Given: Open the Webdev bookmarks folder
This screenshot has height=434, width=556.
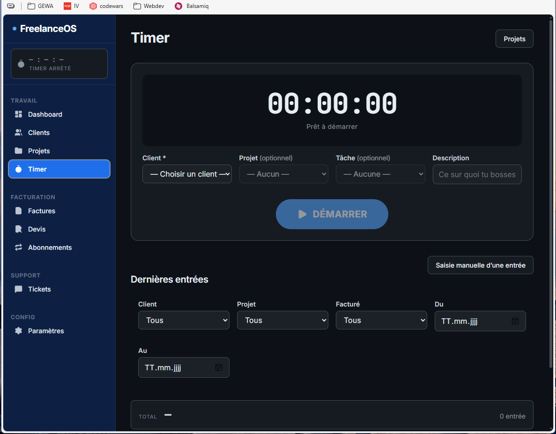Looking at the screenshot, I should [x=148, y=6].
